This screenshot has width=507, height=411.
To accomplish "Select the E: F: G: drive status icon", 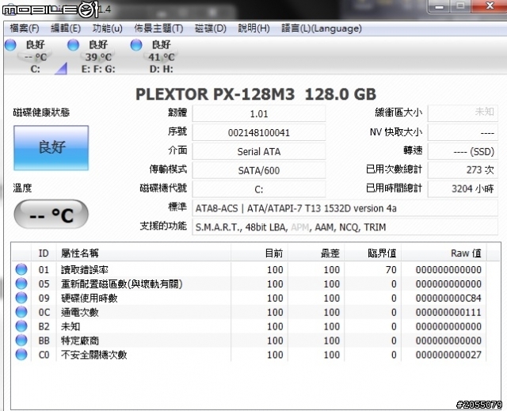I will pos(73,45).
